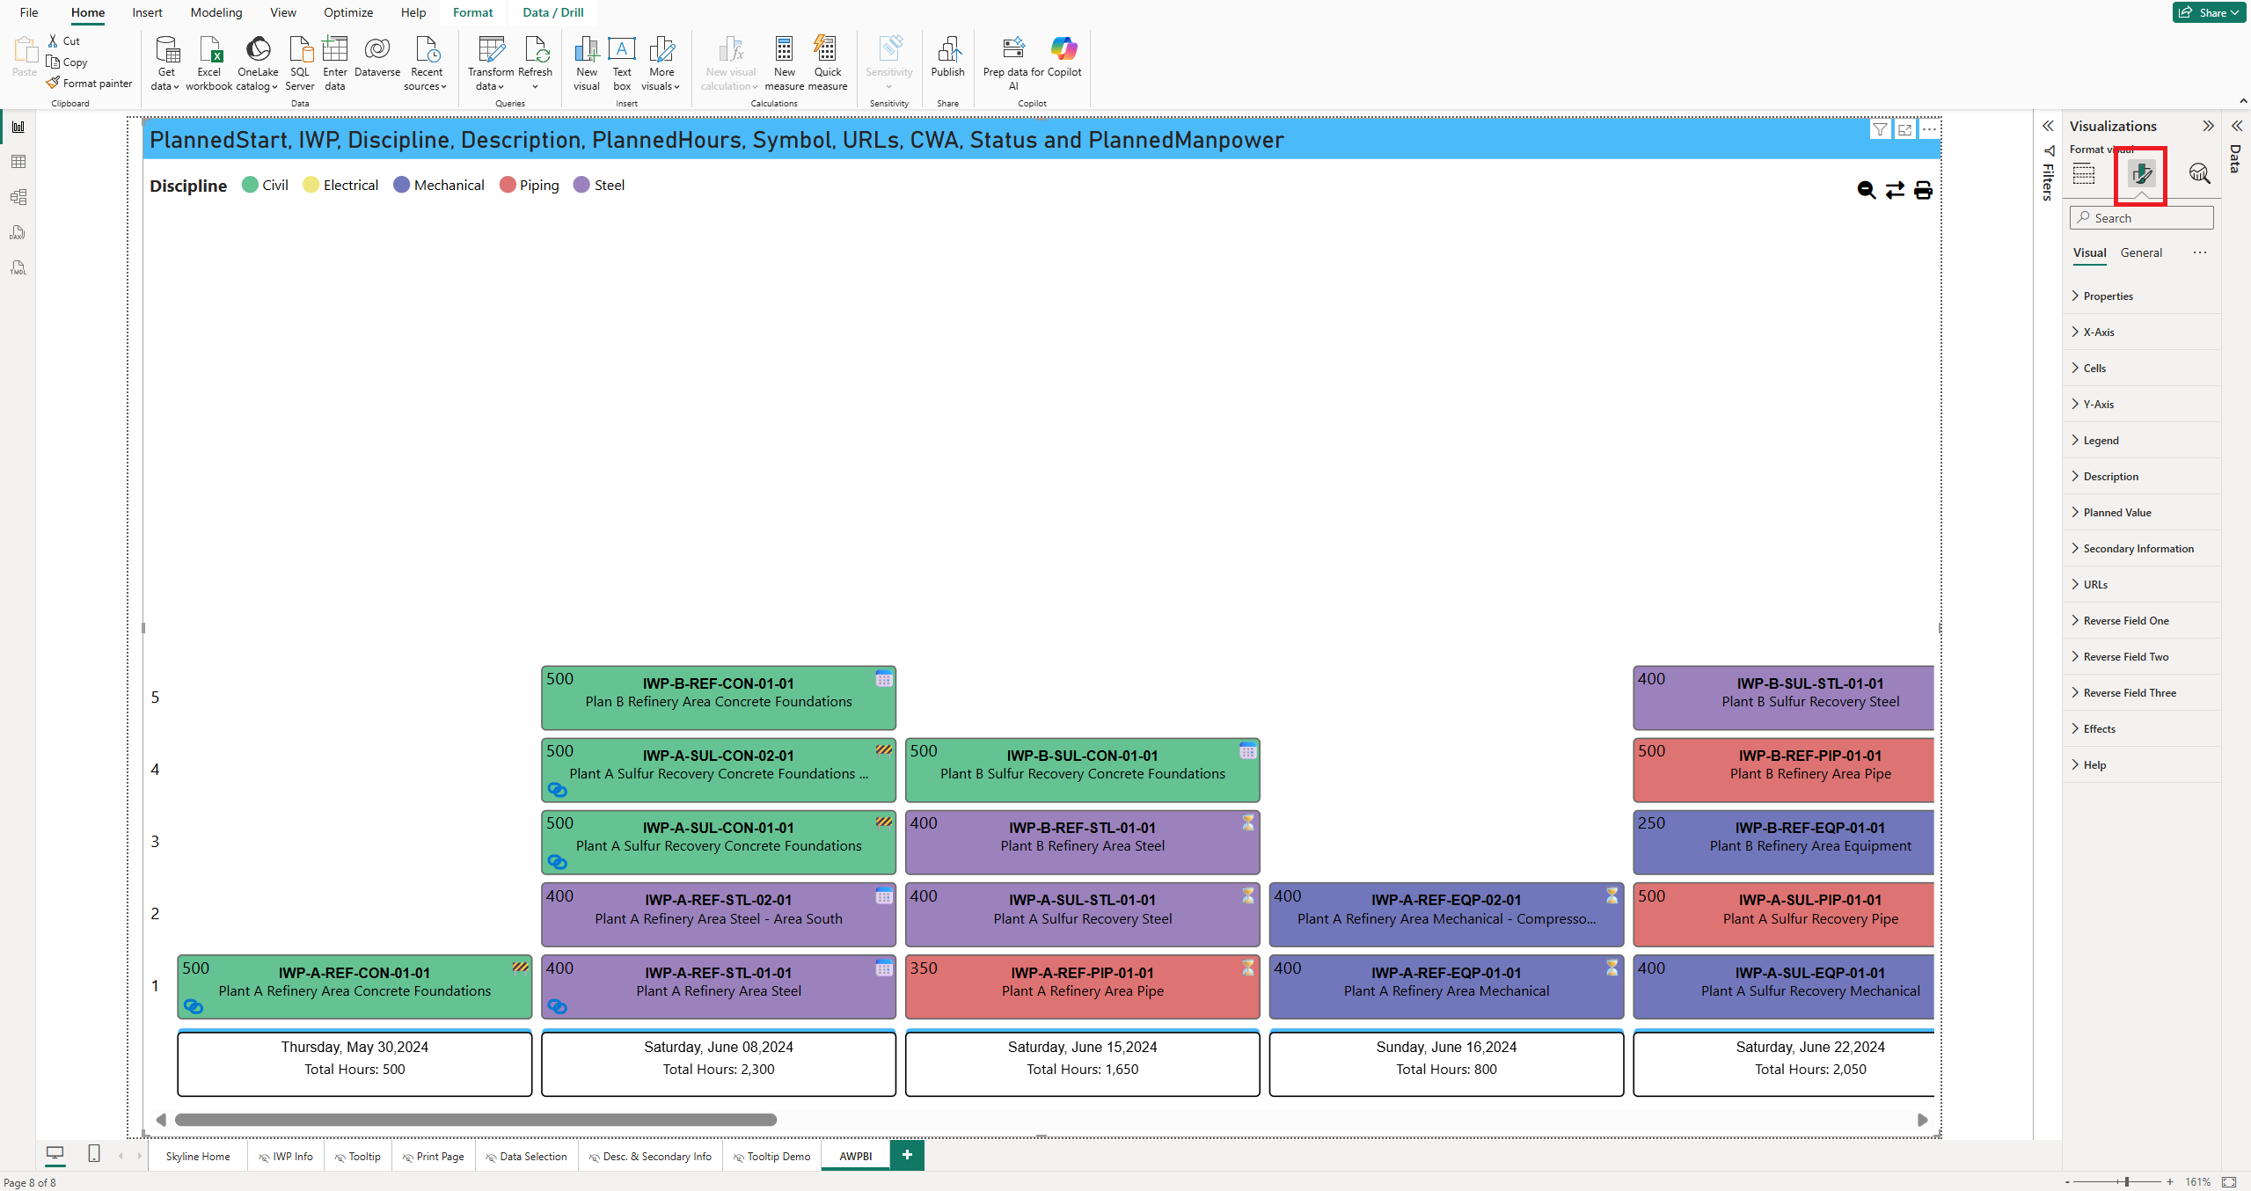2251x1191 pixels.
Task: Switch to desktop layout view
Action: (55, 1153)
